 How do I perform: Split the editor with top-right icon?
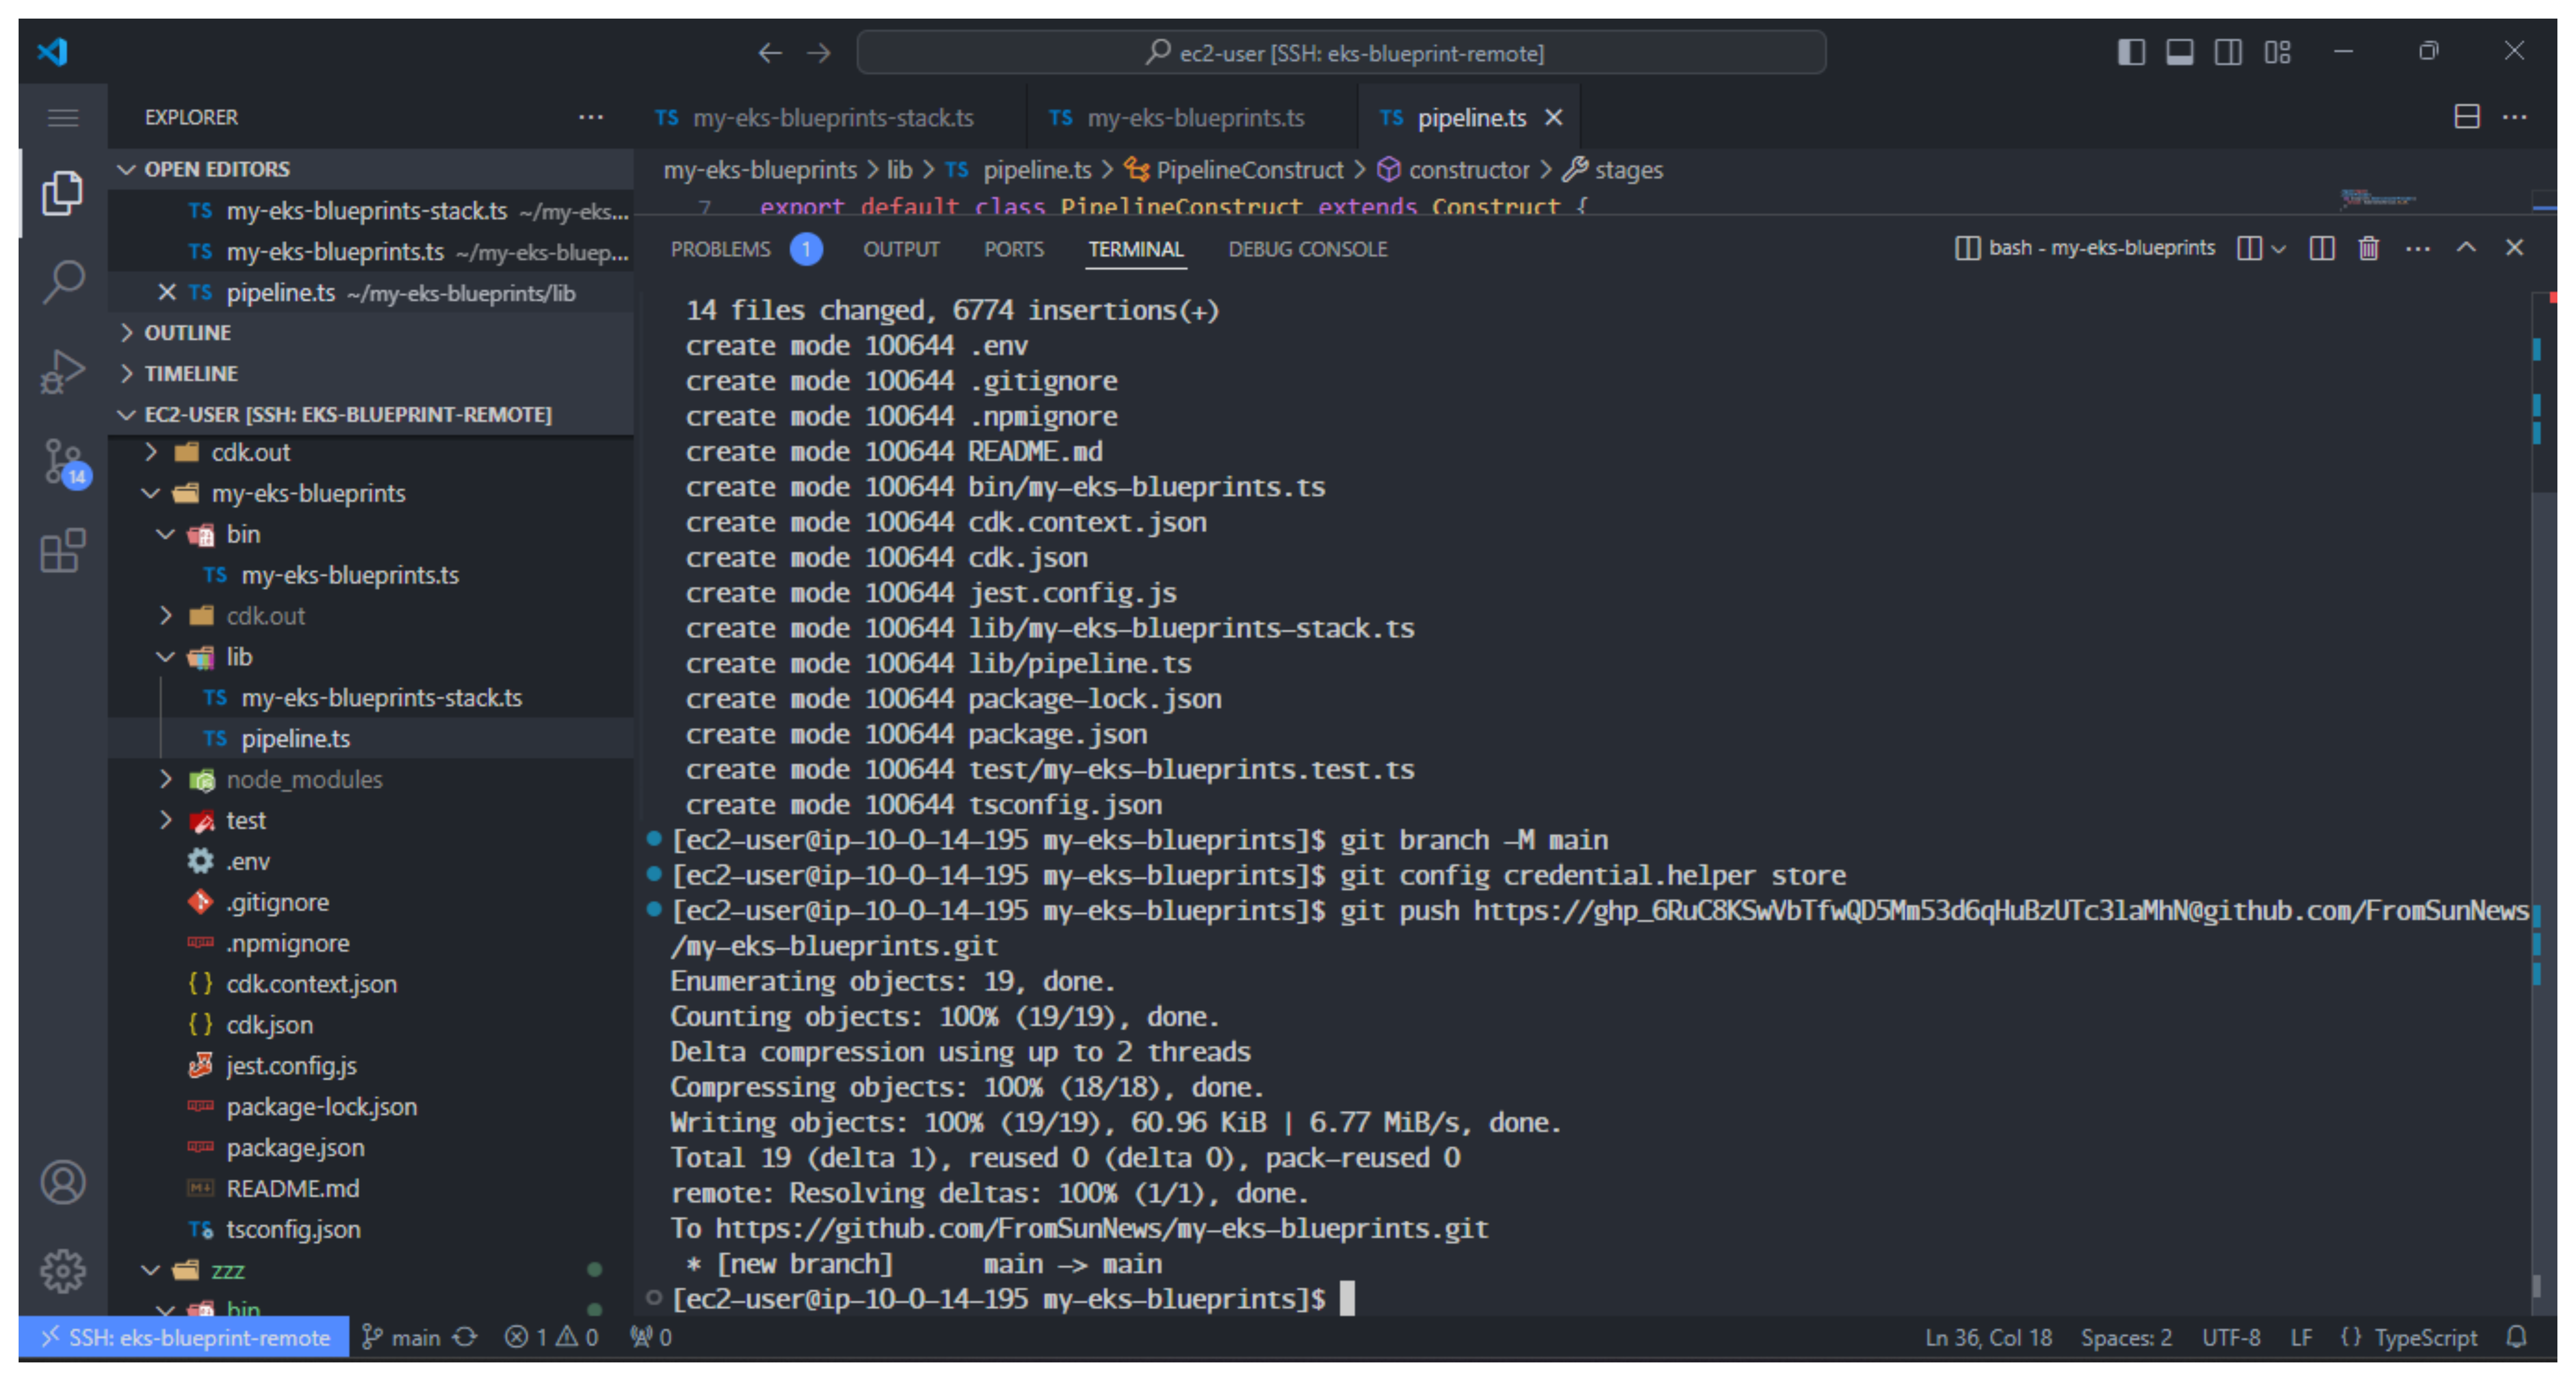pos(2467,117)
